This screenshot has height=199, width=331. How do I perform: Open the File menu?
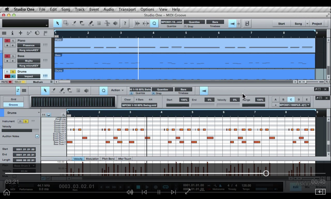(42, 9)
